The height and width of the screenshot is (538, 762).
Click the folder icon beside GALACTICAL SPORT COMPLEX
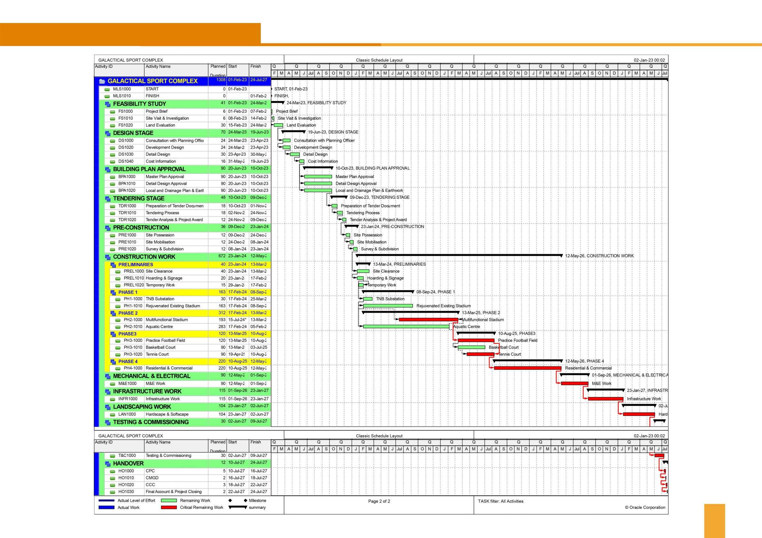tap(102, 81)
